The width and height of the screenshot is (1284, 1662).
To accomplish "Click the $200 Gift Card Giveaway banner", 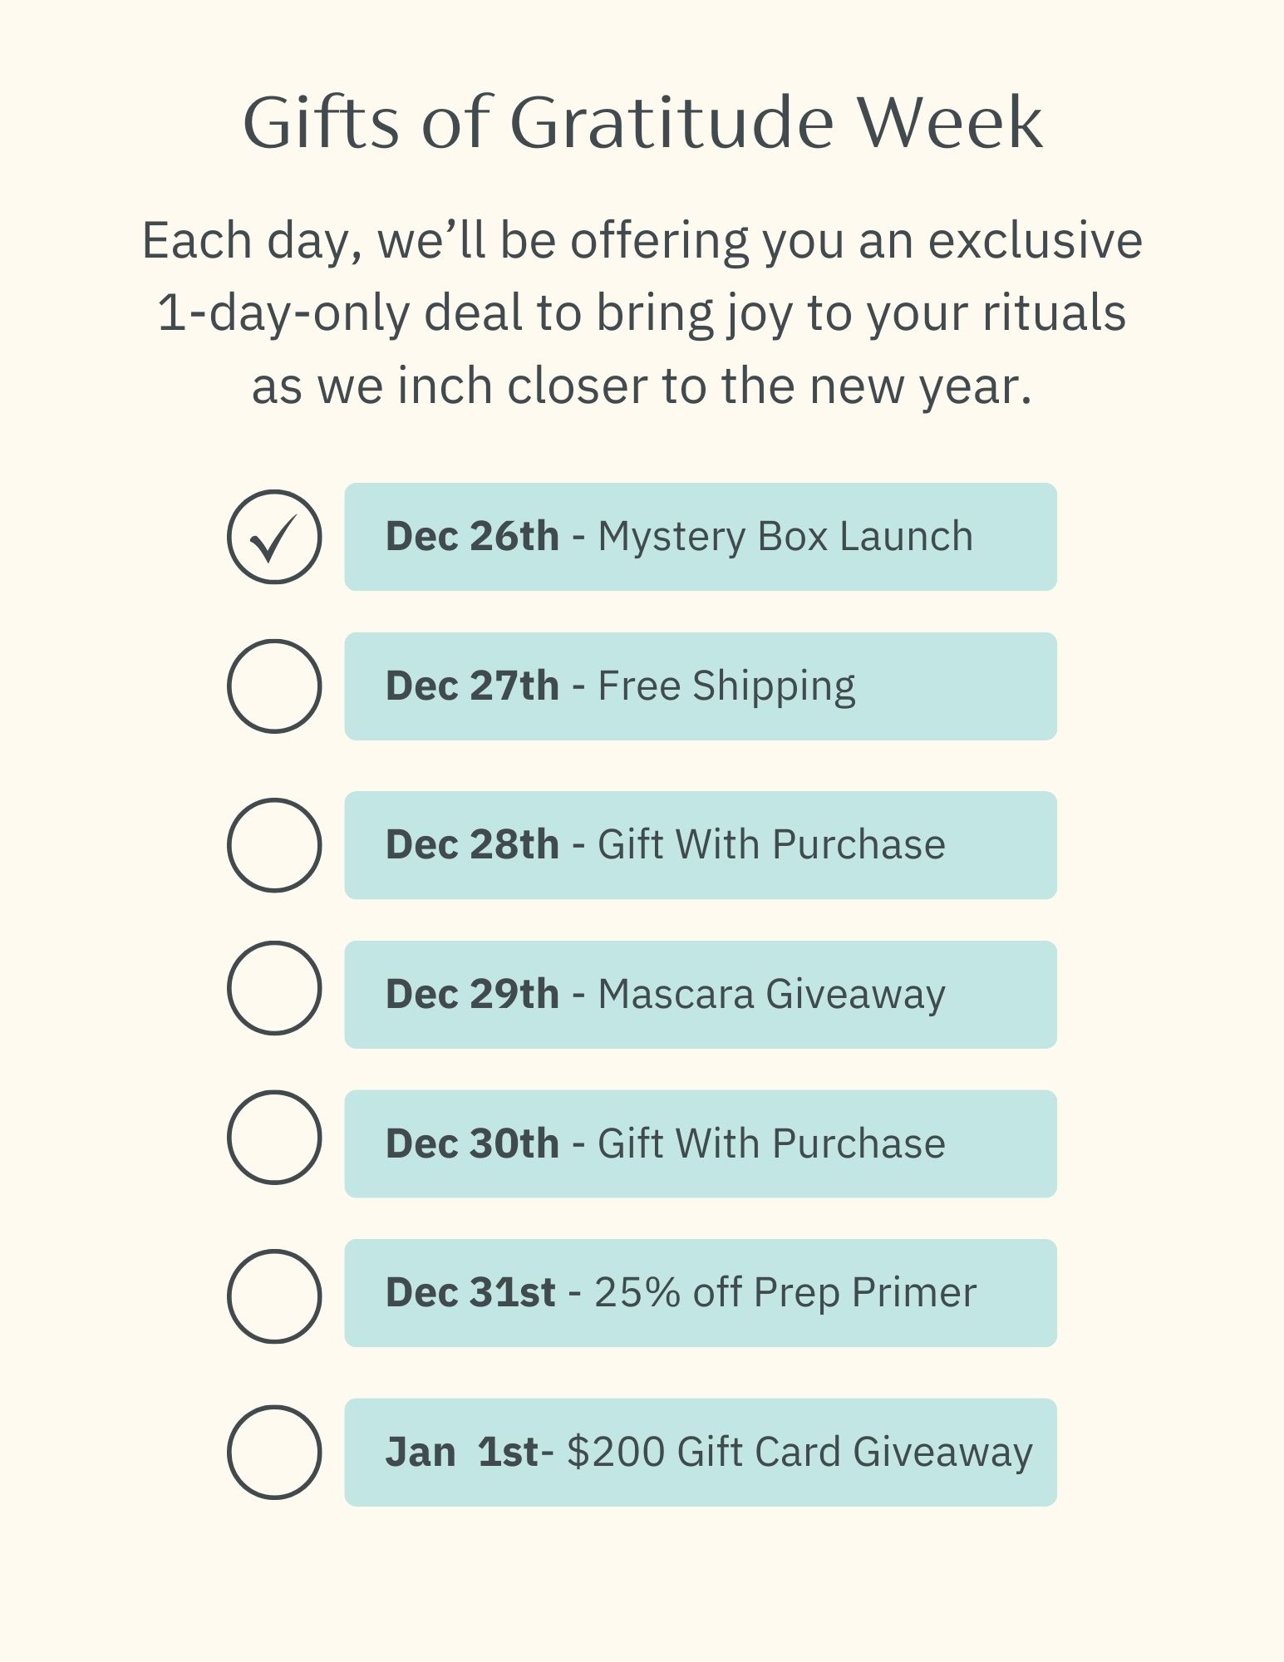I will (x=701, y=1453).
